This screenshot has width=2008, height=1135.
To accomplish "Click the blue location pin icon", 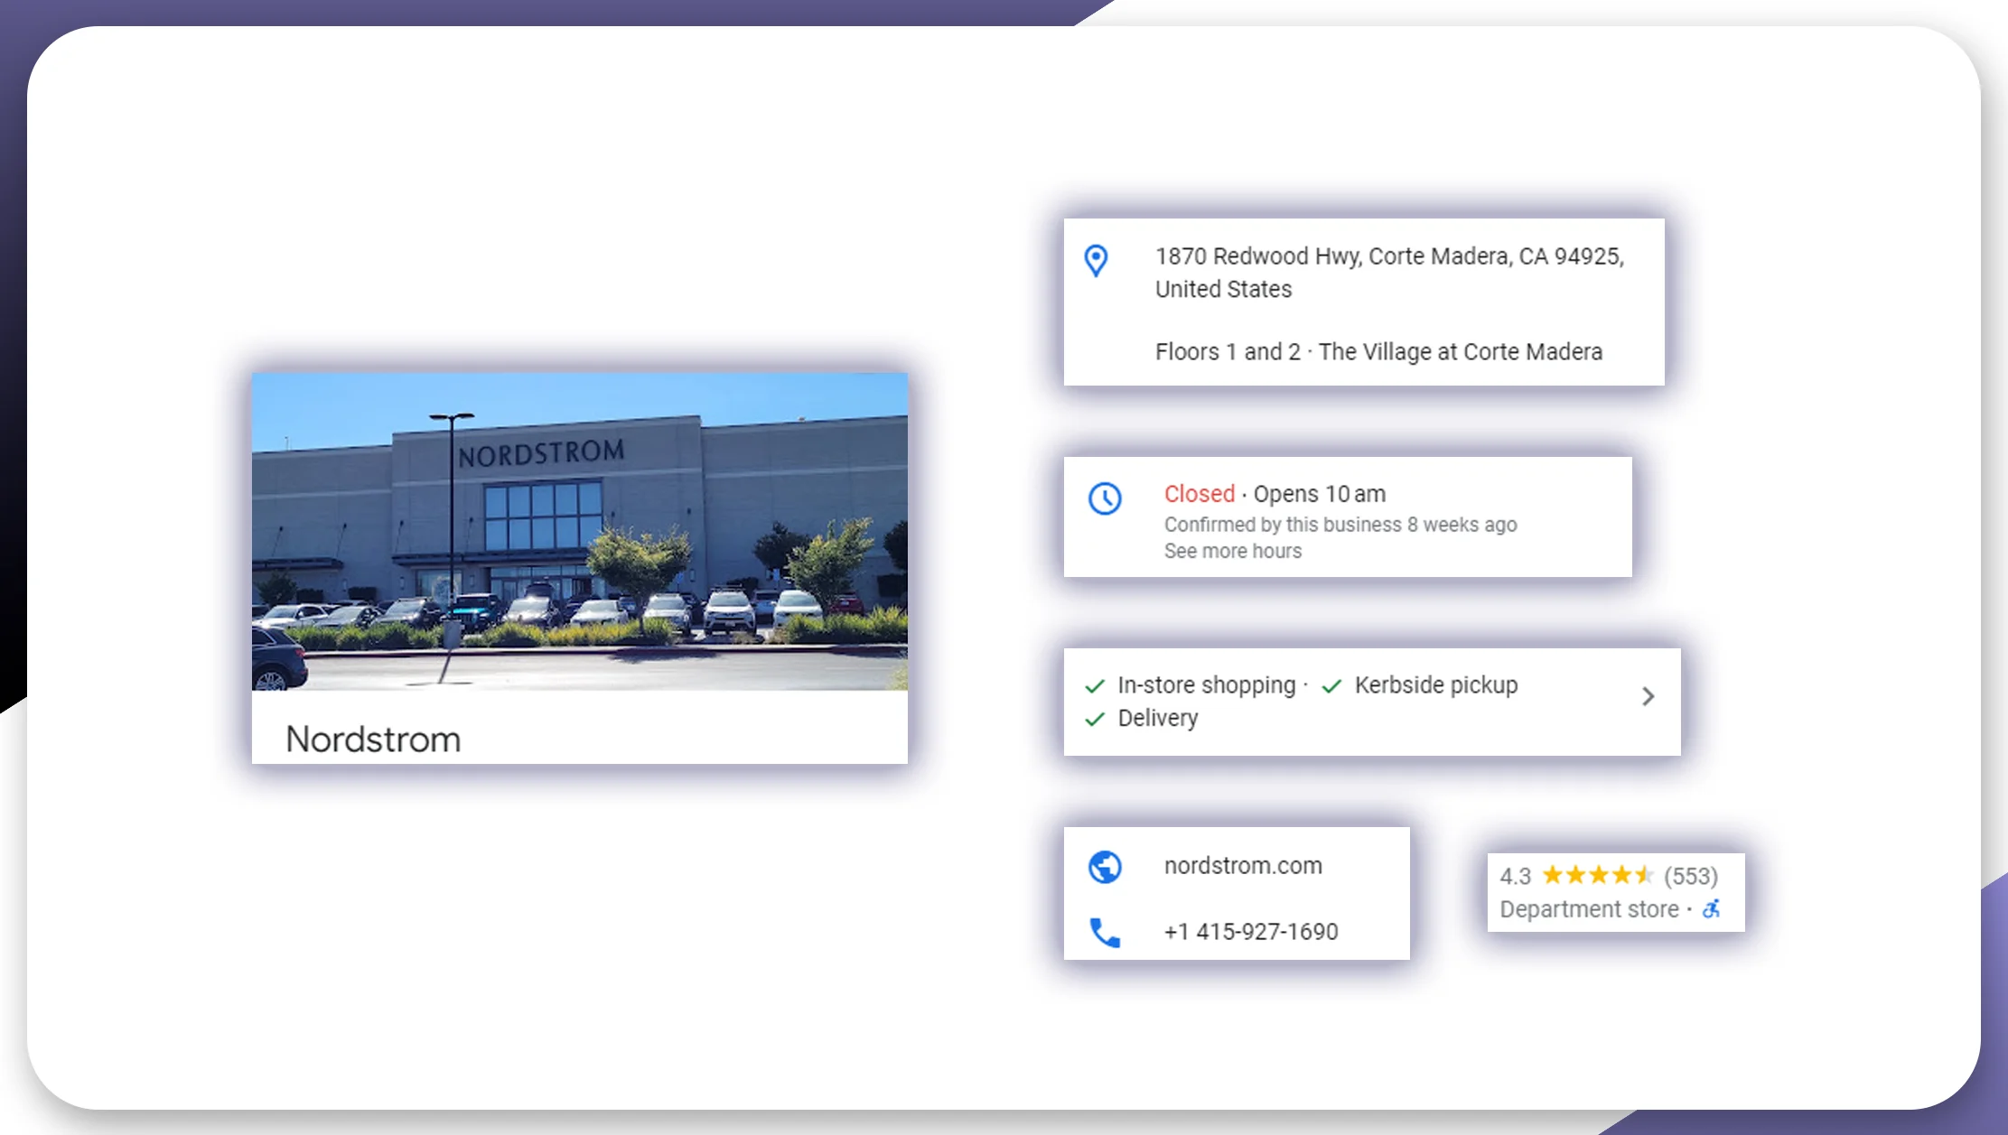I will (1096, 261).
